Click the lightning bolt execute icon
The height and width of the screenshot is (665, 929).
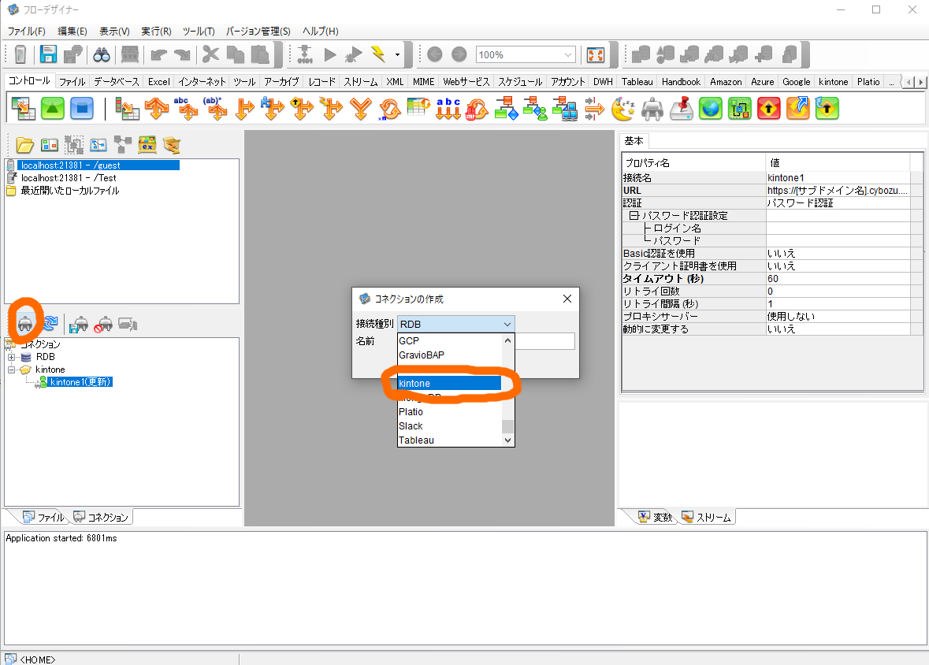(378, 54)
